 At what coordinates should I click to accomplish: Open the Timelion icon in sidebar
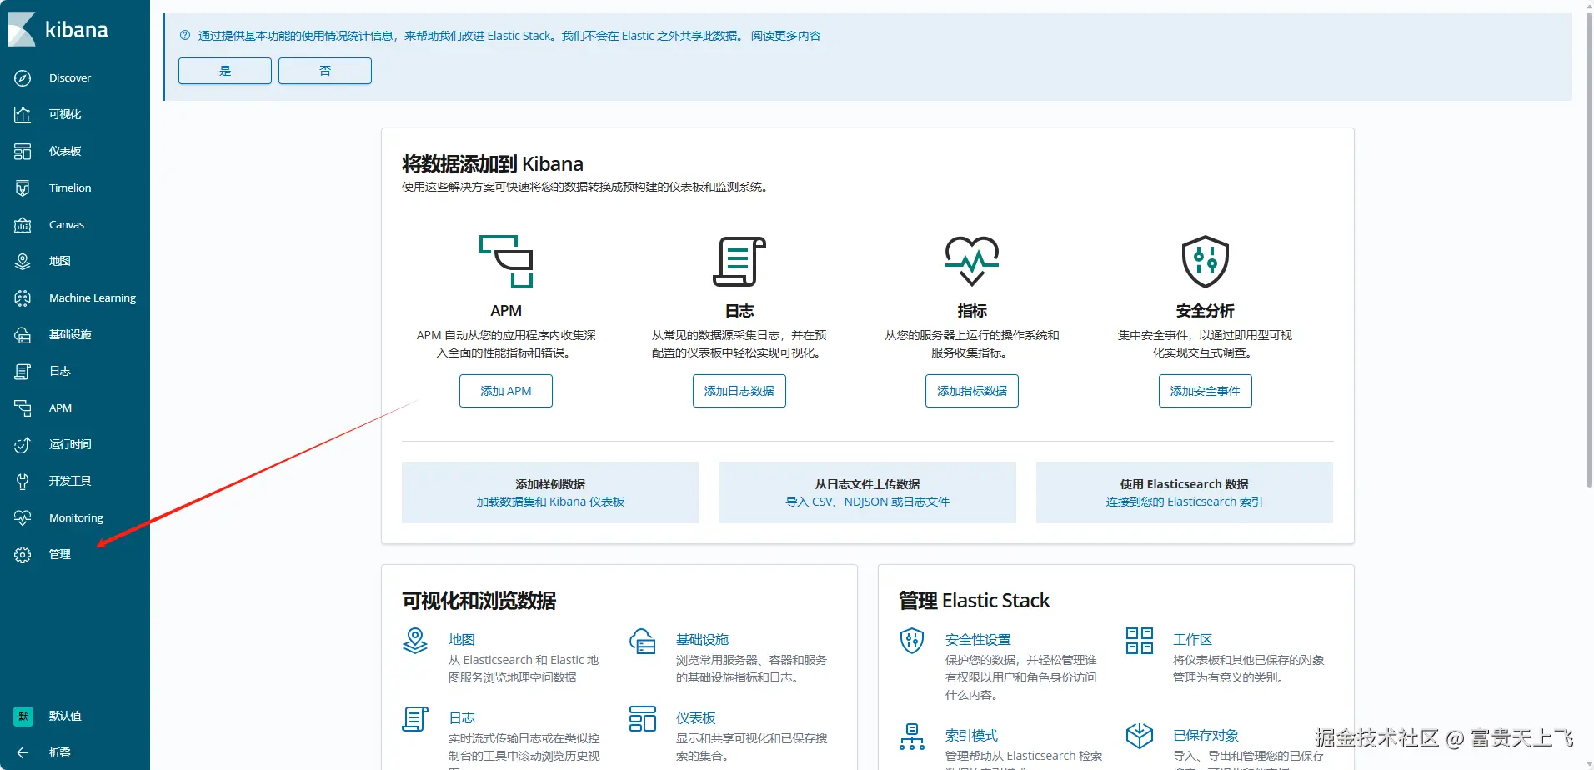[x=23, y=188]
